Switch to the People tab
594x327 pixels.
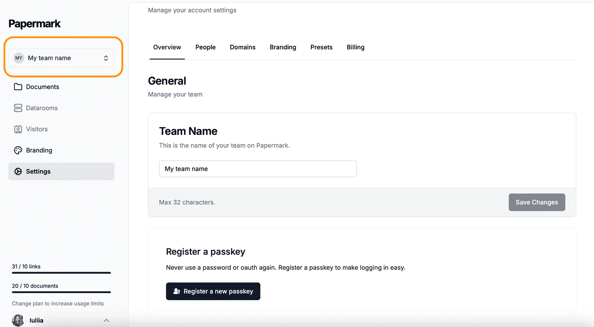click(x=205, y=47)
